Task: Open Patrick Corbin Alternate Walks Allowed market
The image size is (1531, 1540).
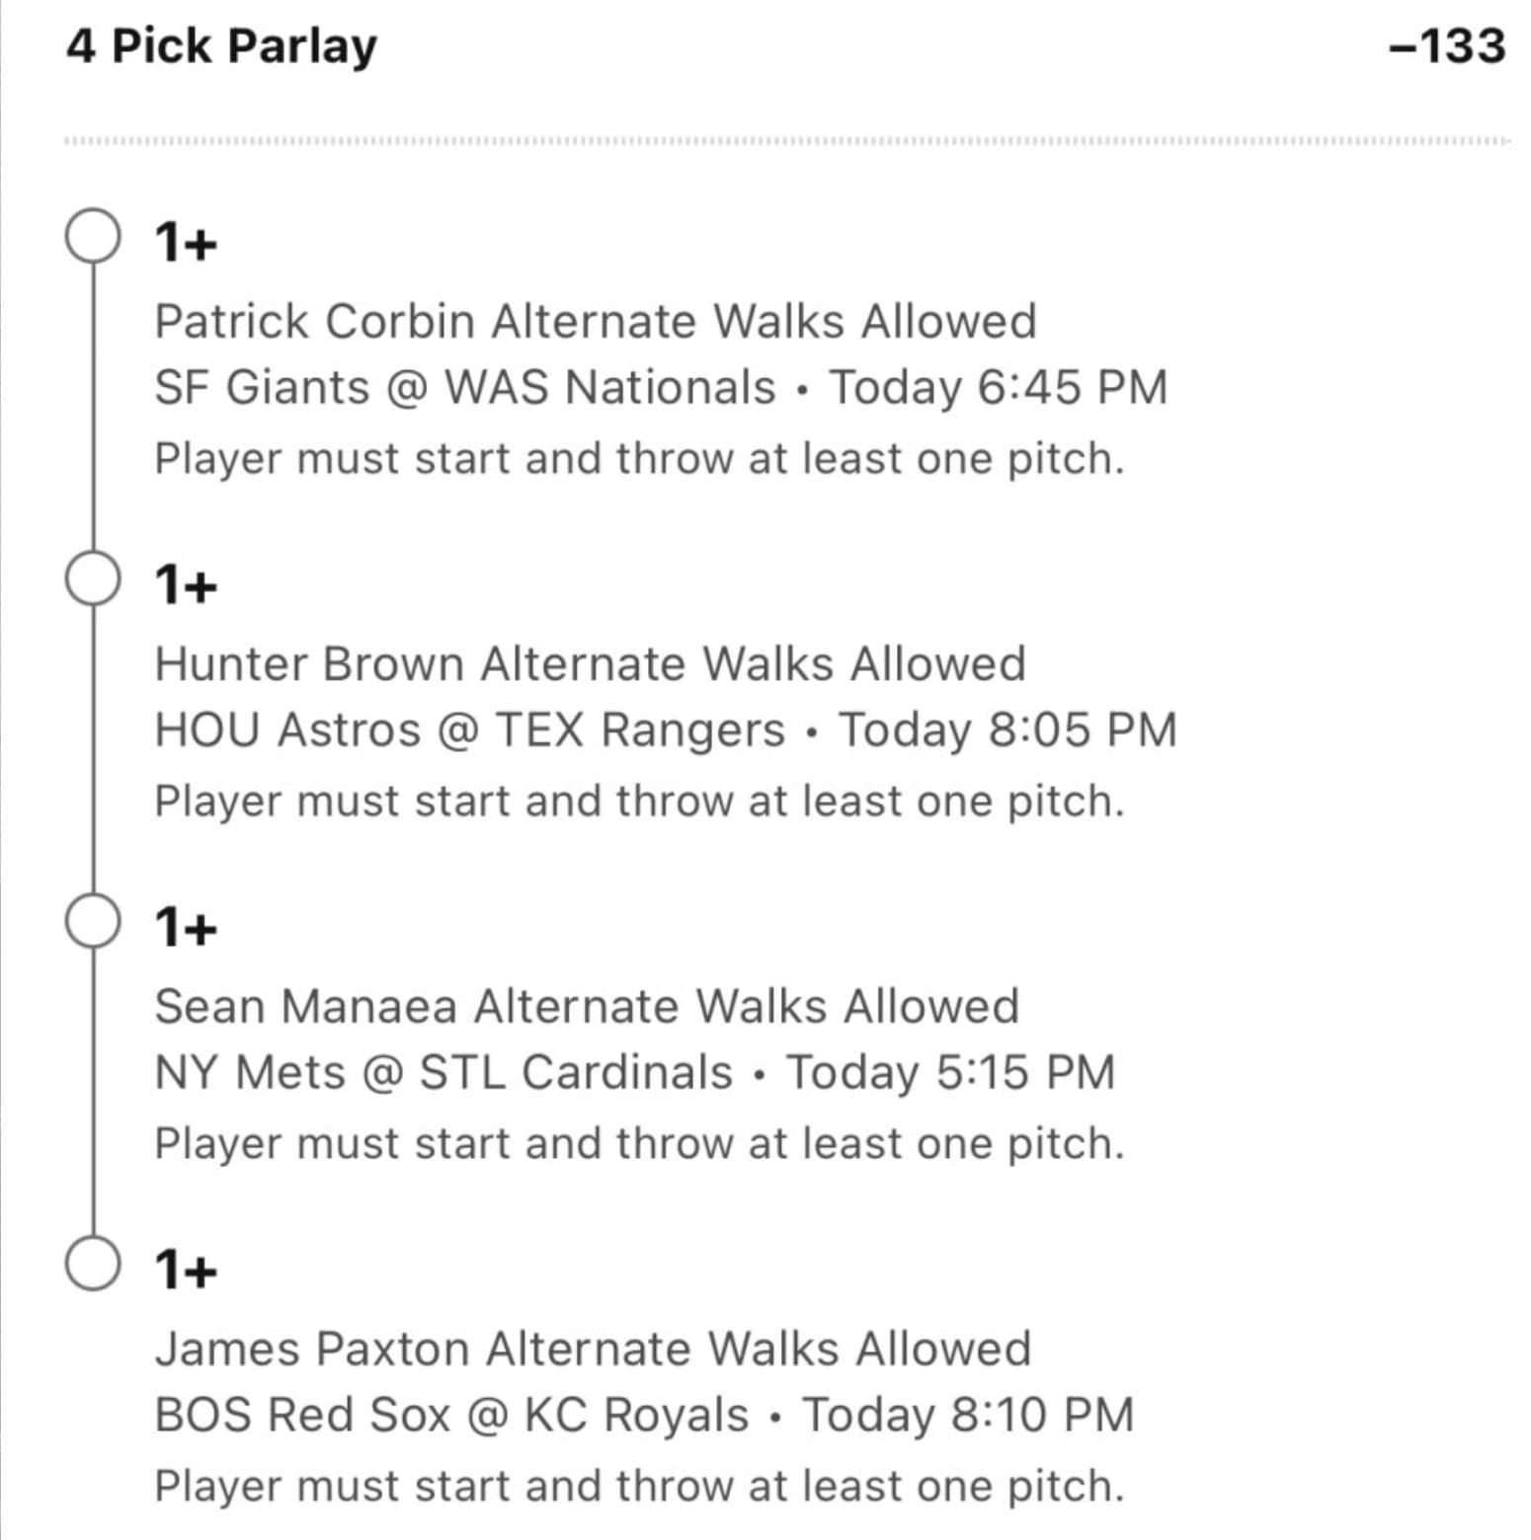Action: tap(596, 322)
